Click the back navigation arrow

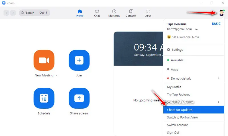tap(6, 13)
